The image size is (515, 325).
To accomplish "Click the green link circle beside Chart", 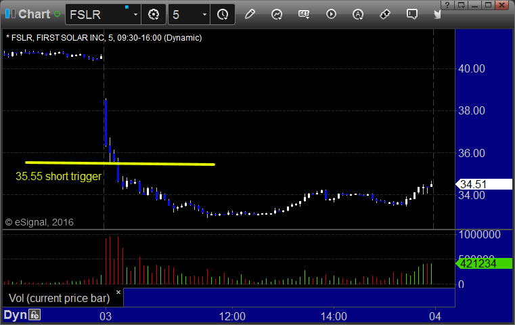I will 57,14.
